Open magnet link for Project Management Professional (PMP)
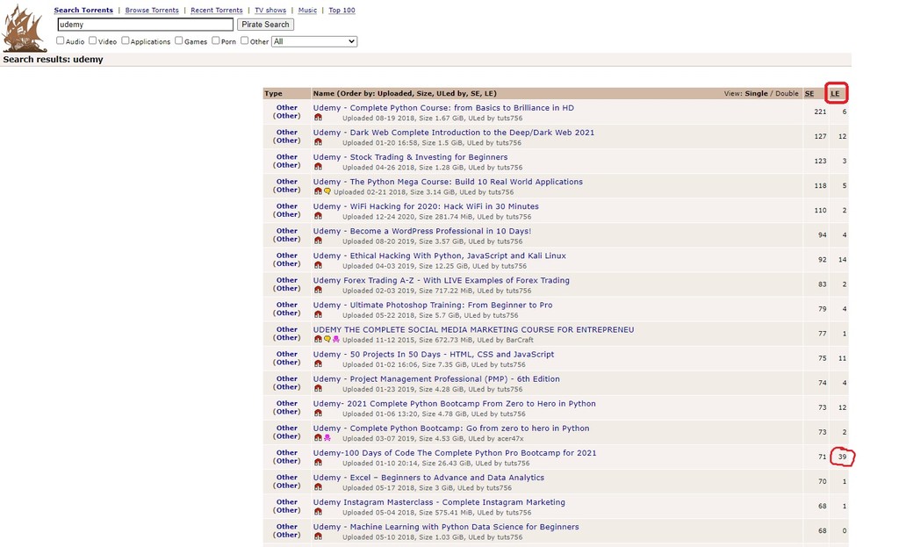899x547 pixels. tap(318, 389)
